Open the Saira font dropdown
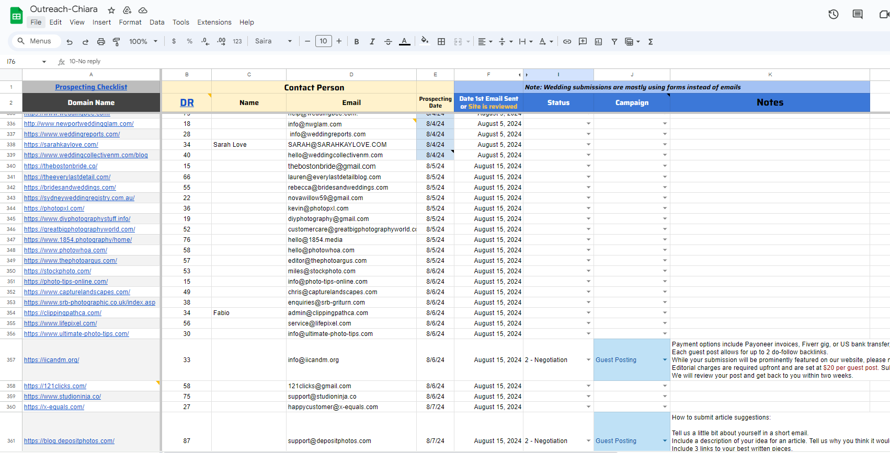This screenshot has width=890, height=453. coord(273,41)
